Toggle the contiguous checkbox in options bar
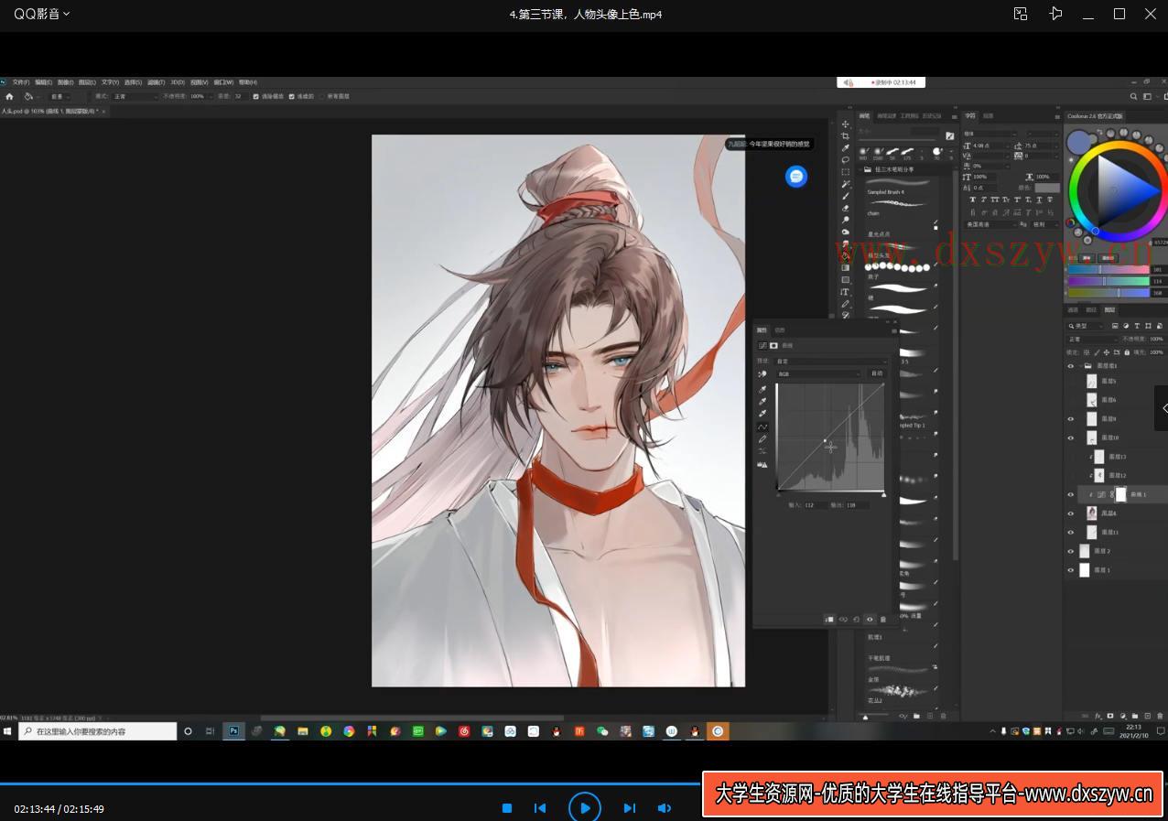This screenshot has height=821, width=1168. click(x=292, y=96)
